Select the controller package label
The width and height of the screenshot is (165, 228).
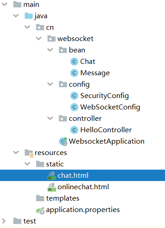click(x=85, y=119)
